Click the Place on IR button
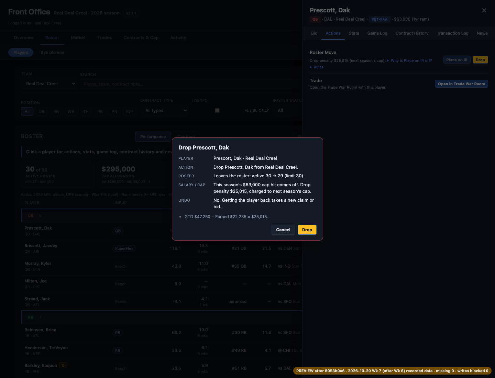The height and width of the screenshot is (378, 495). pos(457,60)
